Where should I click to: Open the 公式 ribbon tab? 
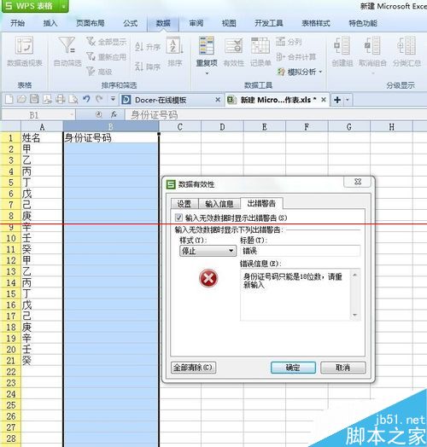pyautogui.click(x=131, y=23)
